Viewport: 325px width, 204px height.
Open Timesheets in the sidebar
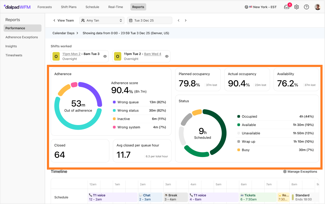pyautogui.click(x=14, y=55)
